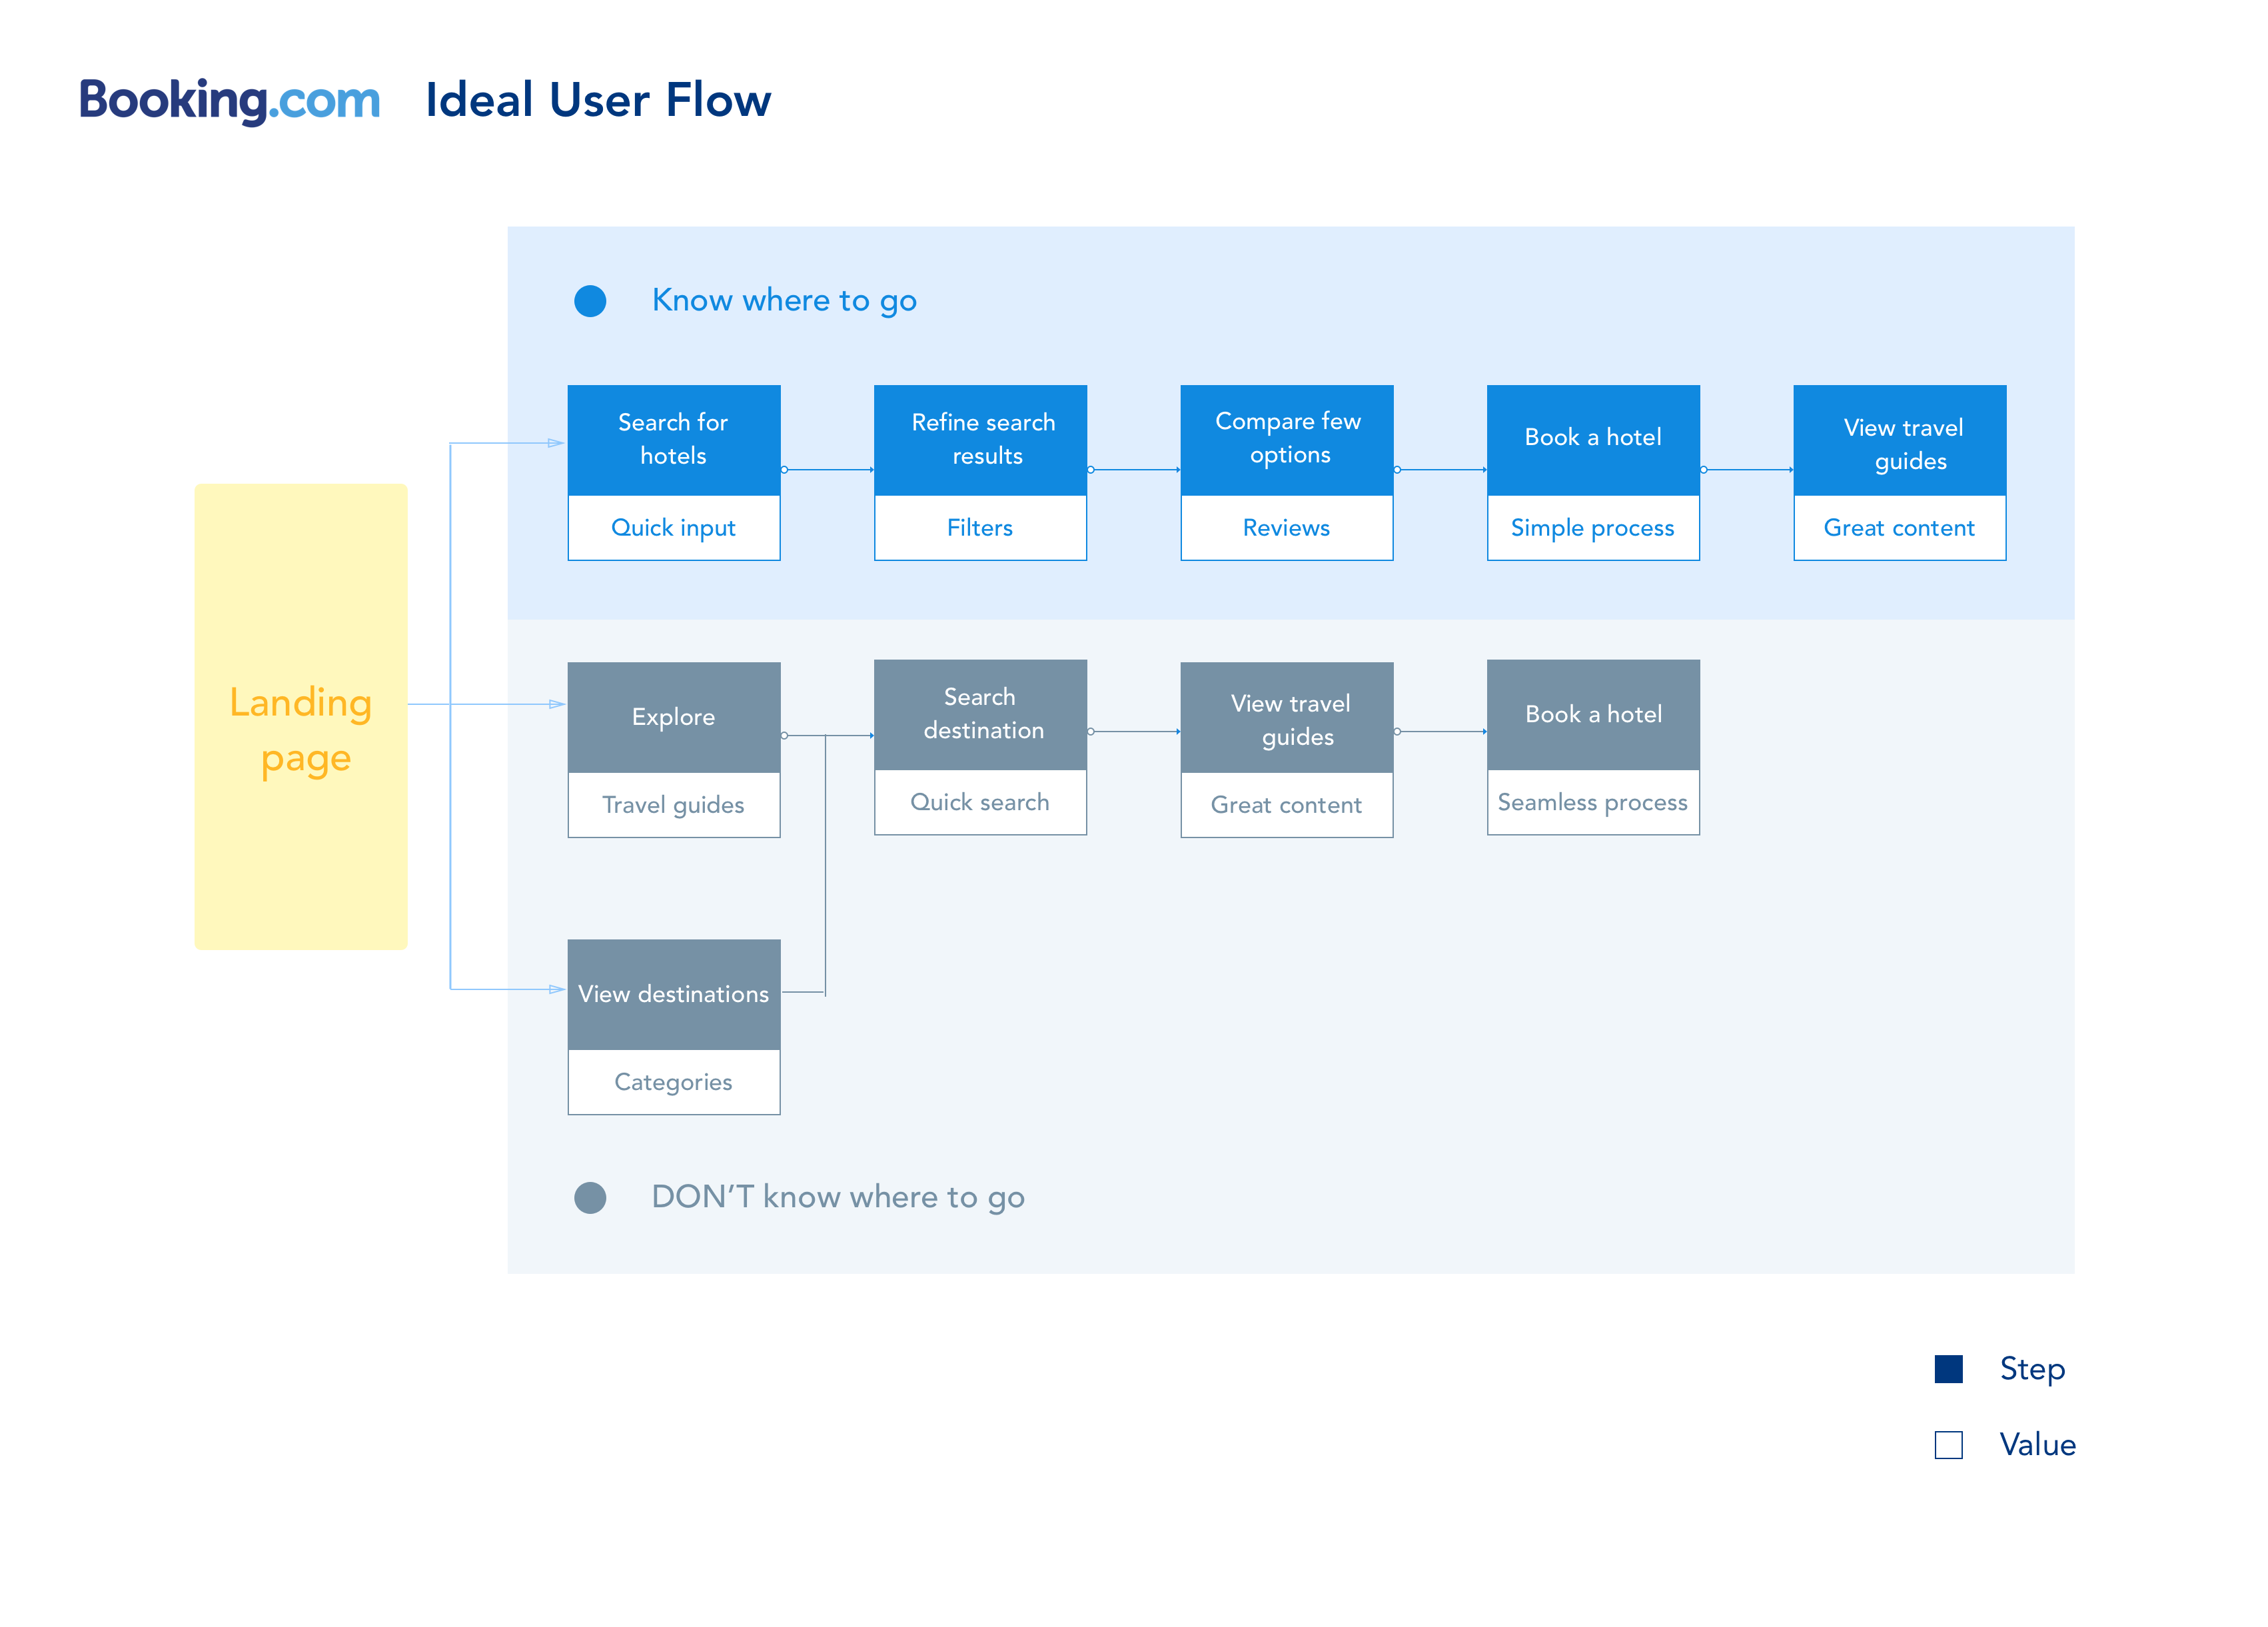This screenshot has height=1627, width=2268.
Task: Select the blue Book a hotel step
Action: pyautogui.click(x=1594, y=440)
